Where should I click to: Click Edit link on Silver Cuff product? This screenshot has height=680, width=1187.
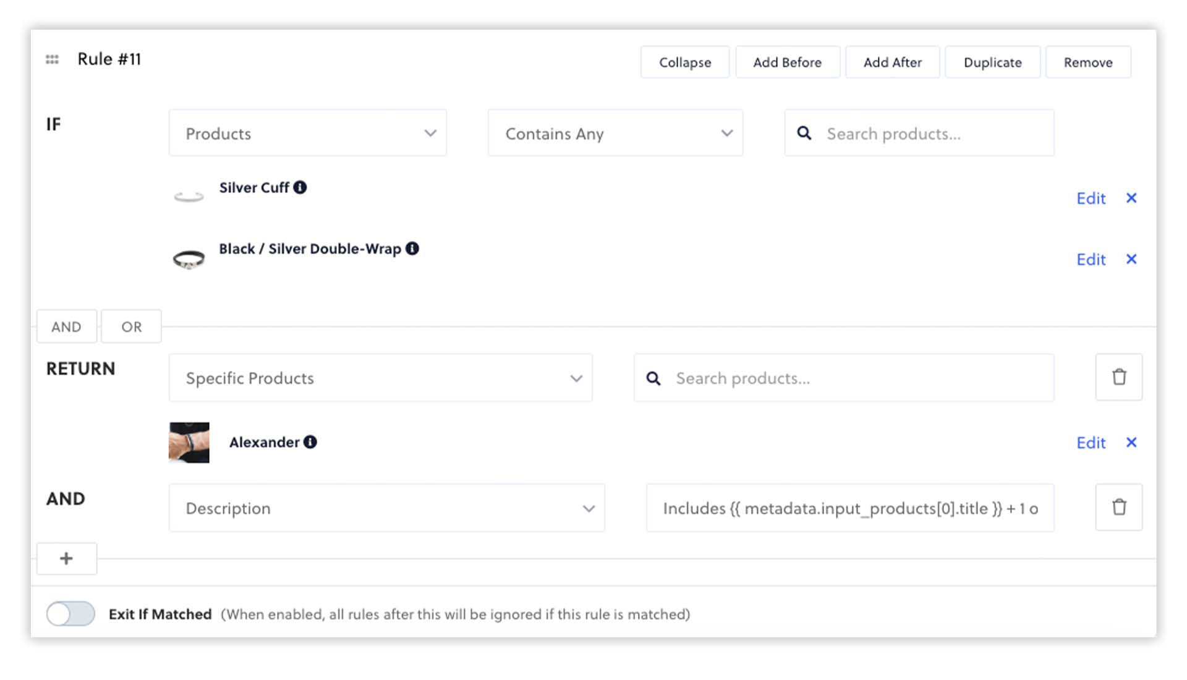pyautogui.click(x=1091, y=197)
